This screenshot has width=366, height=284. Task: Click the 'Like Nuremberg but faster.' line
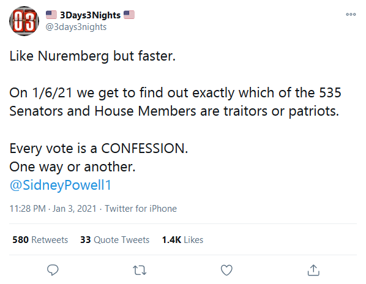click(x=92, y=56)
